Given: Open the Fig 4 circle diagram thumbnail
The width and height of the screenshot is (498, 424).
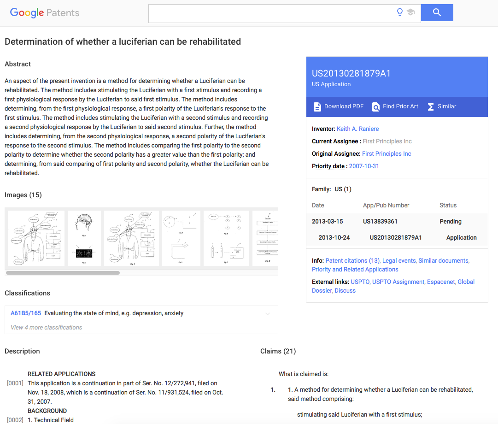Looking at the screenshot, I should [181, 238].
